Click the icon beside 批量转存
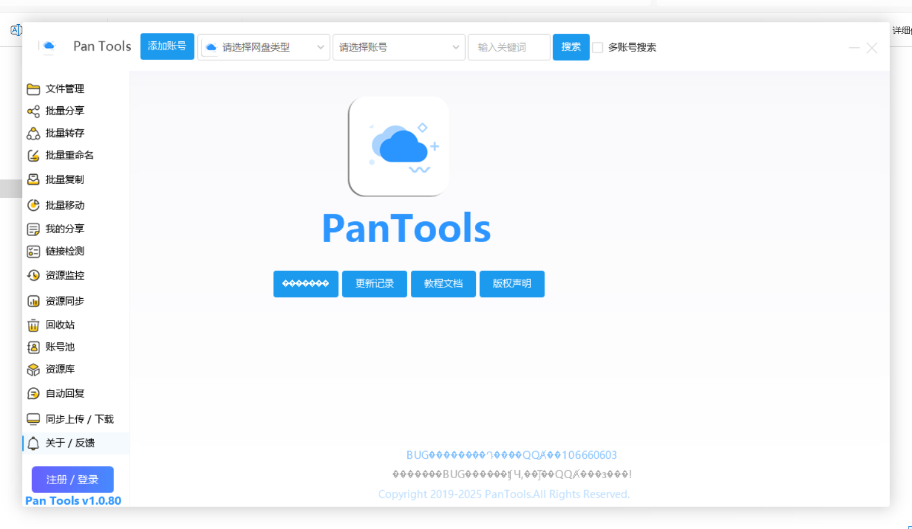Screen dimensions: 912x529 point(33,133)
